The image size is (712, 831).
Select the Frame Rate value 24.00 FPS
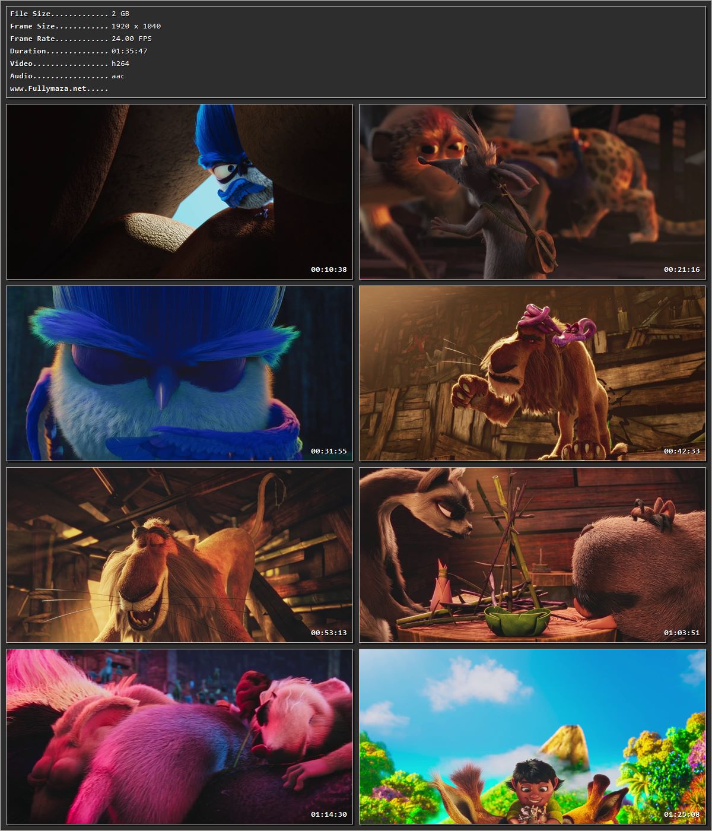click(x=132, y=39)
